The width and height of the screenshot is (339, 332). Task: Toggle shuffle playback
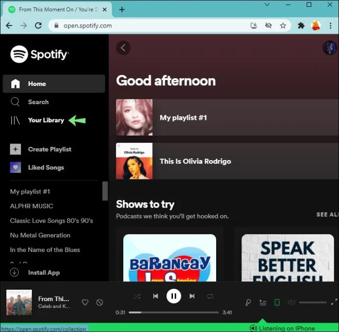pyautogui.click(x=137, y=296)
